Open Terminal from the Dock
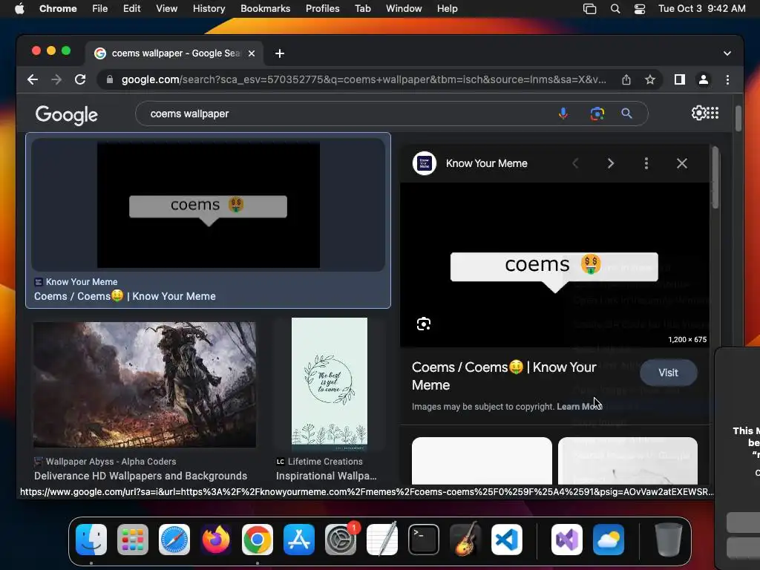Image resolution: width=760 pixels, height=570 pixels. (x=424, y=539)
